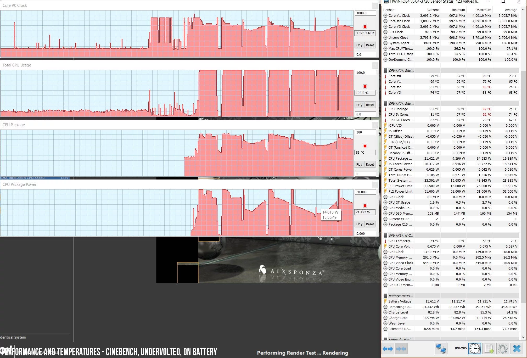
Task: Click Fit y in CPU Package Power graph
Action: point(359,224)
